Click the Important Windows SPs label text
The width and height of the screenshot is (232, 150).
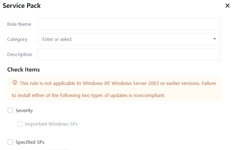pyautogui.click(x=51, y=124)
